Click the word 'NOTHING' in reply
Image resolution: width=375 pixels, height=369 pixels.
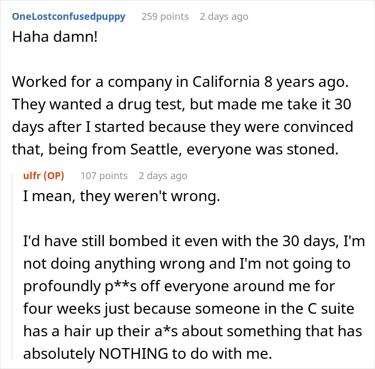(133, 353)
